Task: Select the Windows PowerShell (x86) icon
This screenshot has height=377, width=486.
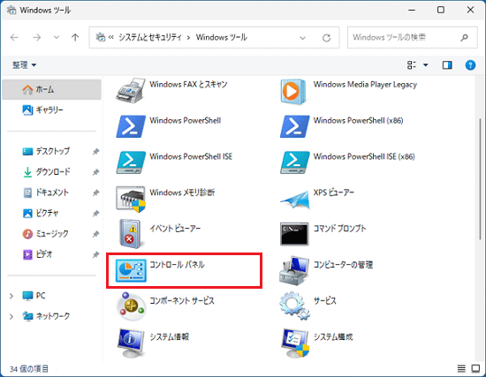Action: (x=294, y=126)
